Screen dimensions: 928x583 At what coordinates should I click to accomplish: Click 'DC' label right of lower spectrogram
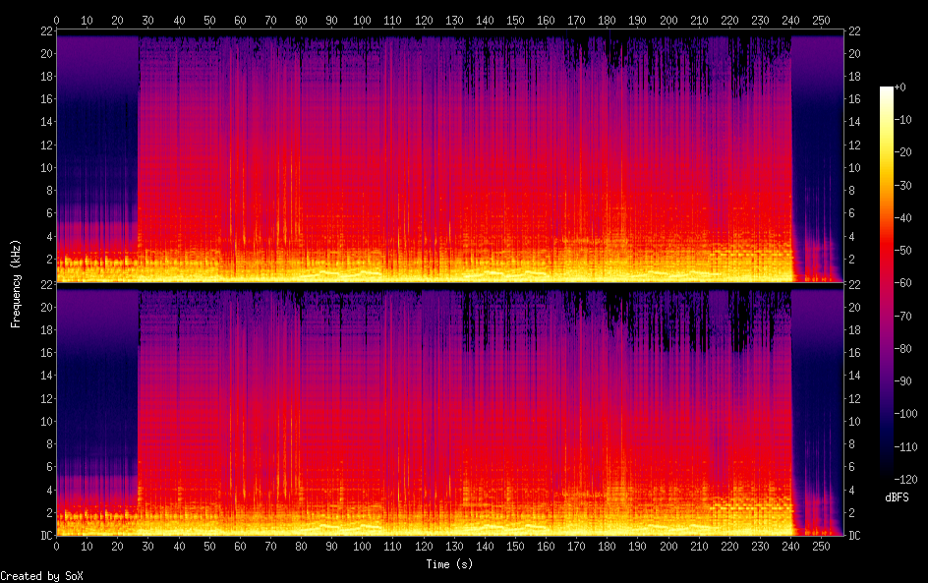854,536
